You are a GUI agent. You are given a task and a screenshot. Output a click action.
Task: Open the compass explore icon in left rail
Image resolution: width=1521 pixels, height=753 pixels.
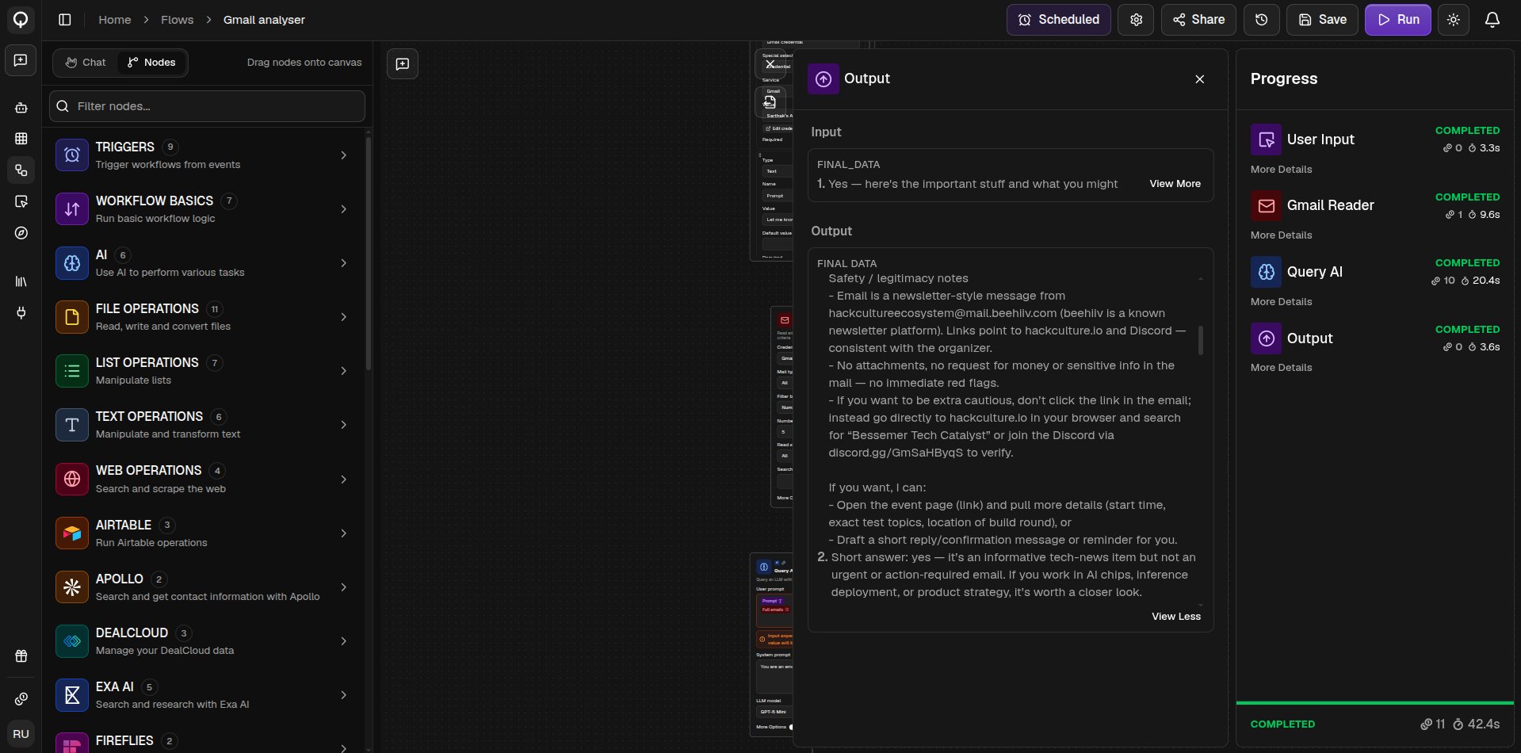(x=21, y=233)
